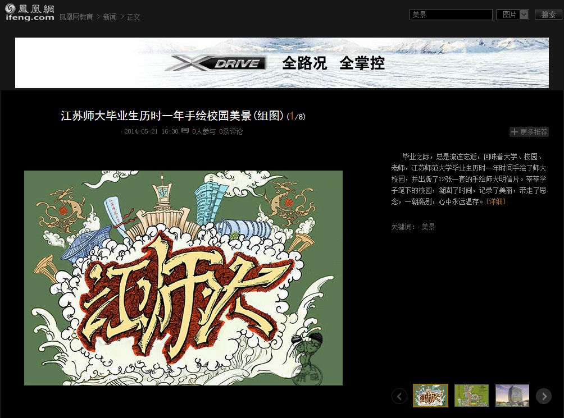This screenshot has height=418, width=564.
Task: Click the comment bubble icon beside the timestamp
Action: click(185, 131)
